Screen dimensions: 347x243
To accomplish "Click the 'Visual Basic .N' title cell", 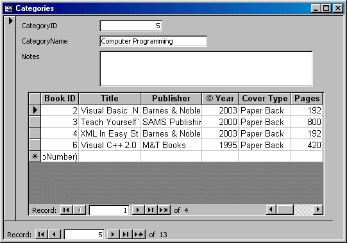I will (109, 110).
